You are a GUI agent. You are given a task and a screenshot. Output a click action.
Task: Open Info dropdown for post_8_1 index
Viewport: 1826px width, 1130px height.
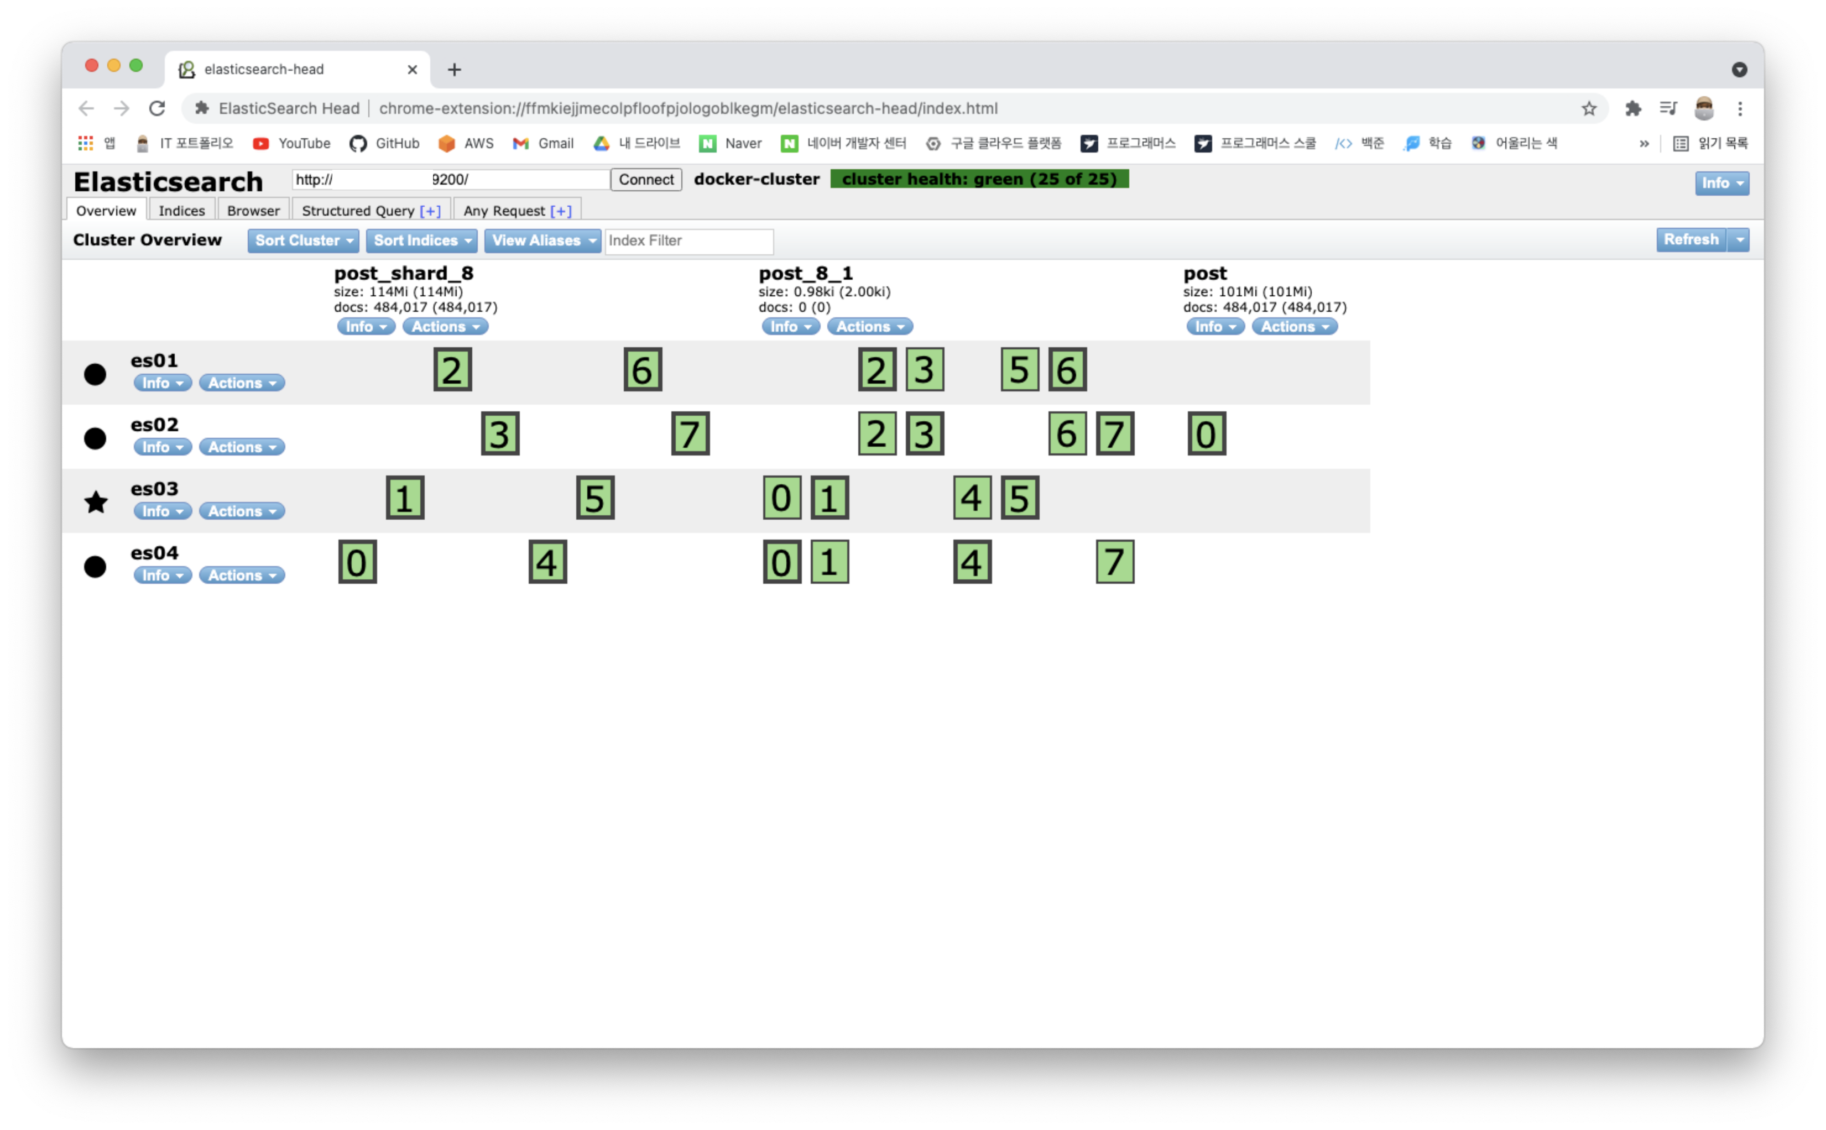coord(791,327)
